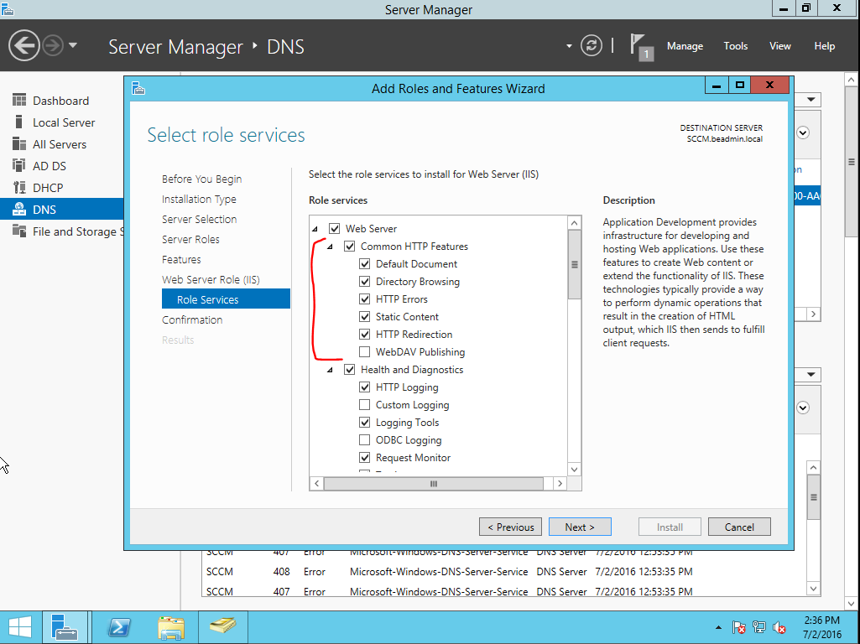860x644 pixels.
Task: Uncheck HTTP Redirection checkbox
Action: [364, 334]
